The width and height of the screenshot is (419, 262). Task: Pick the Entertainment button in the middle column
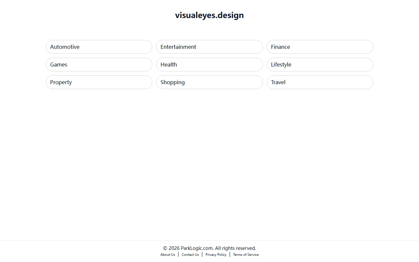click(209, 47)
